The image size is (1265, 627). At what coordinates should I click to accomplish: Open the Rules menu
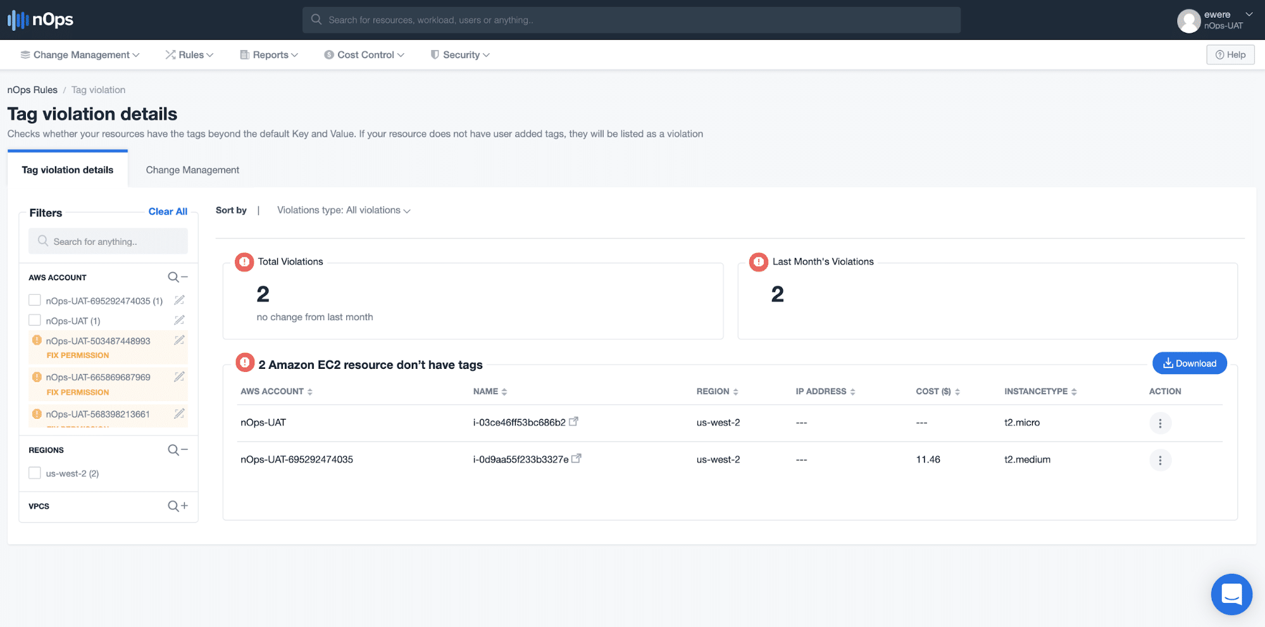[189, 55]
